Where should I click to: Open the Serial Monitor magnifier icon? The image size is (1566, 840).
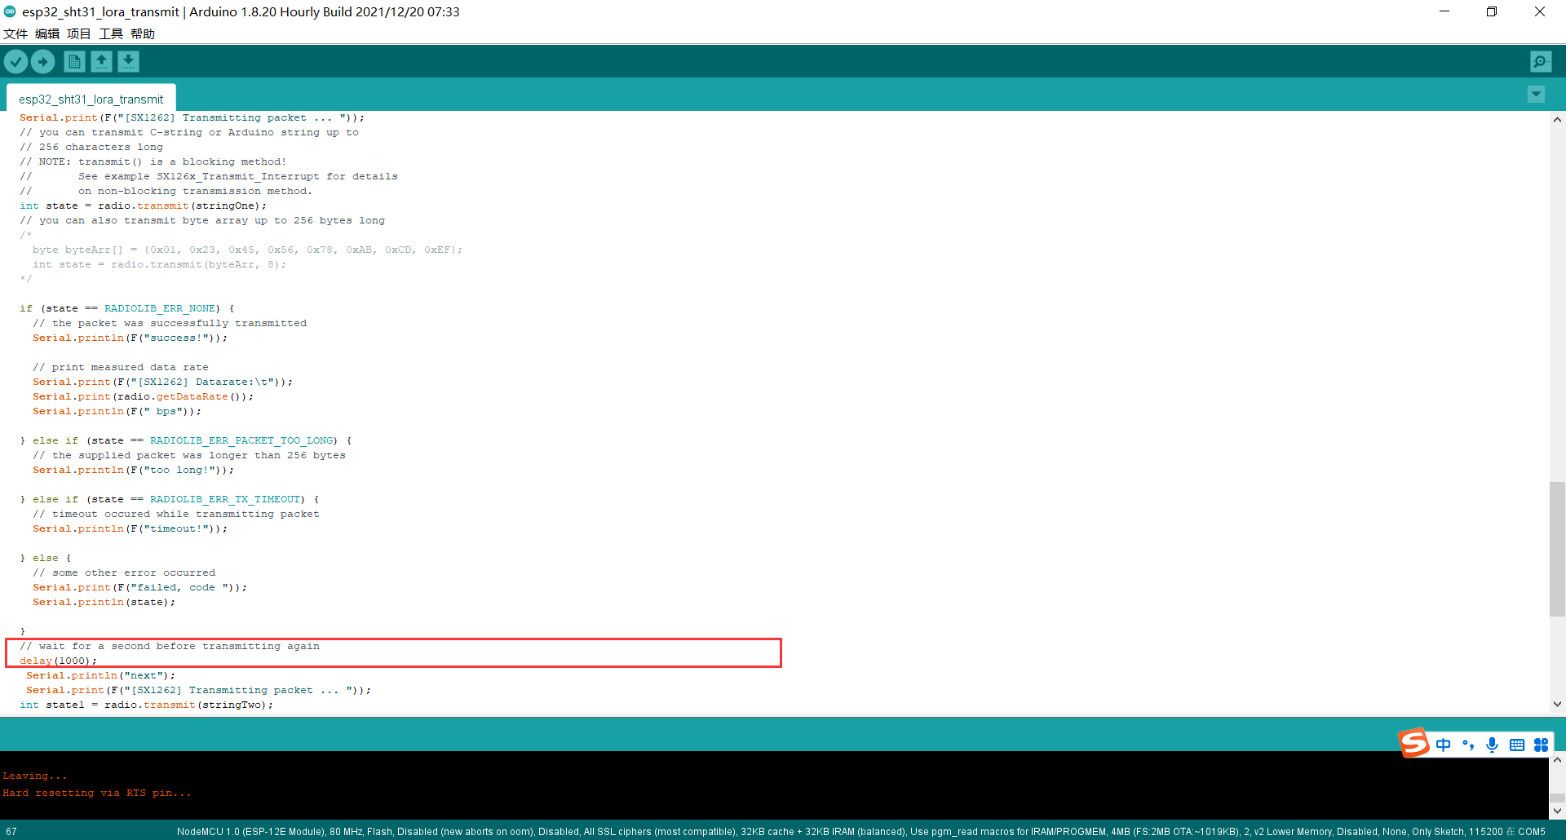(1540, 61)
